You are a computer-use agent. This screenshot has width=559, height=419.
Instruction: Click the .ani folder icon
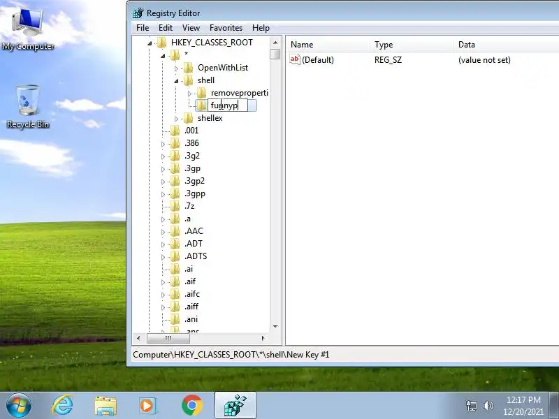[175, 319]
